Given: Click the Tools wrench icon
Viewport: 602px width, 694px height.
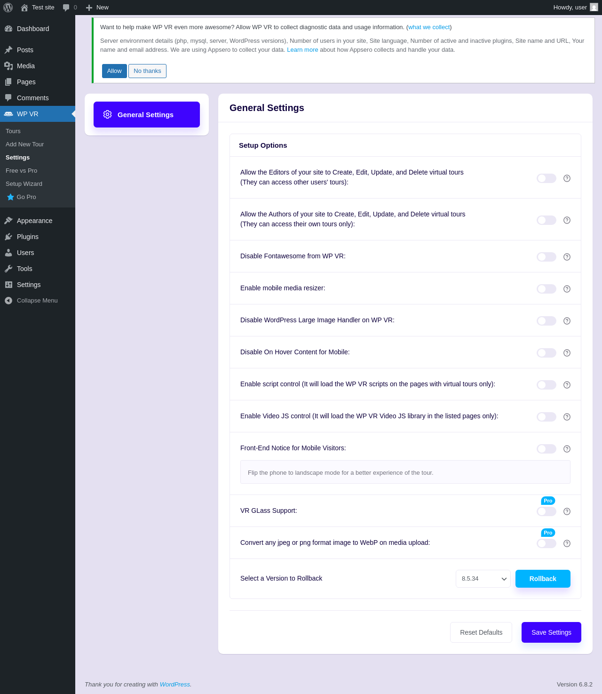Looking at the screenshot, I should (8, 269).
